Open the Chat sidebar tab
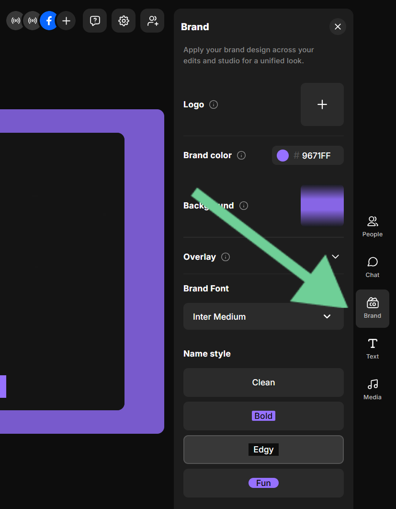 pos(373,267)
